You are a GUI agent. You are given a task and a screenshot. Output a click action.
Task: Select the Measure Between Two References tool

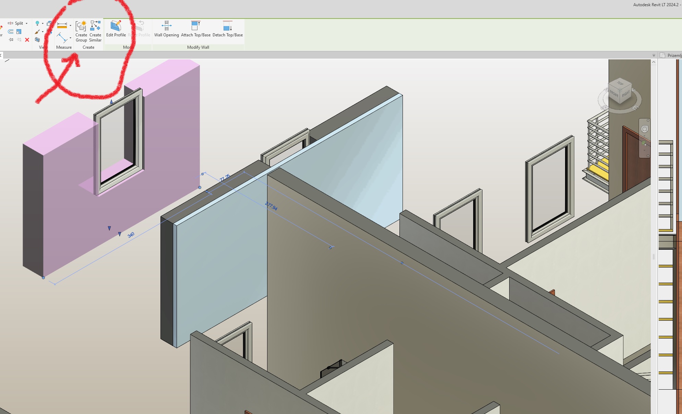[62, 37]
